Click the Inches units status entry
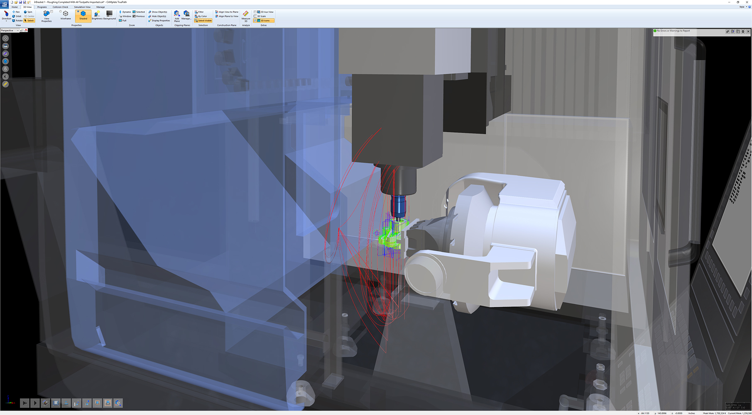 691,413
